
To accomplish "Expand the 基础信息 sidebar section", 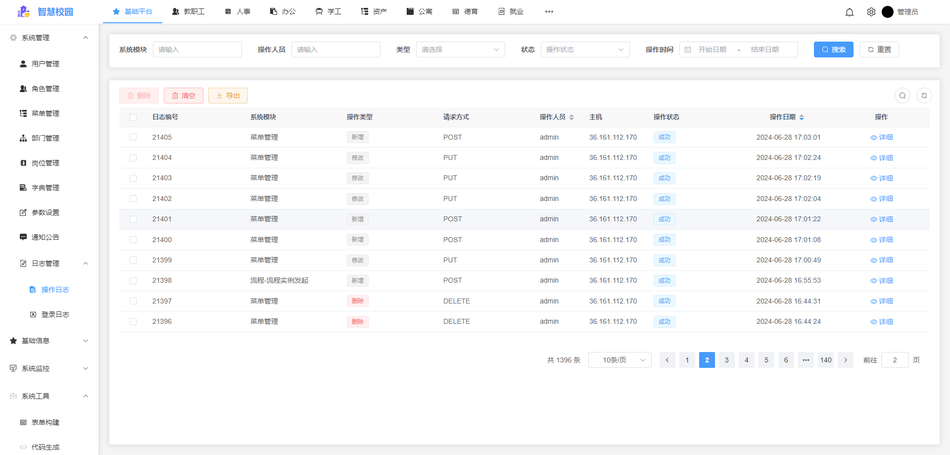I will click(x=49, y=341).
